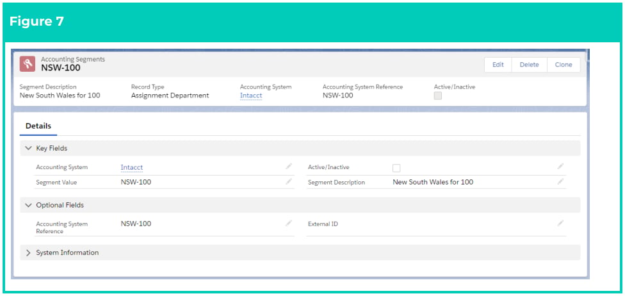The image size is (625, 296).
Task: Click the Edit button
Action: pyautogui.click(x=498, y=65)
